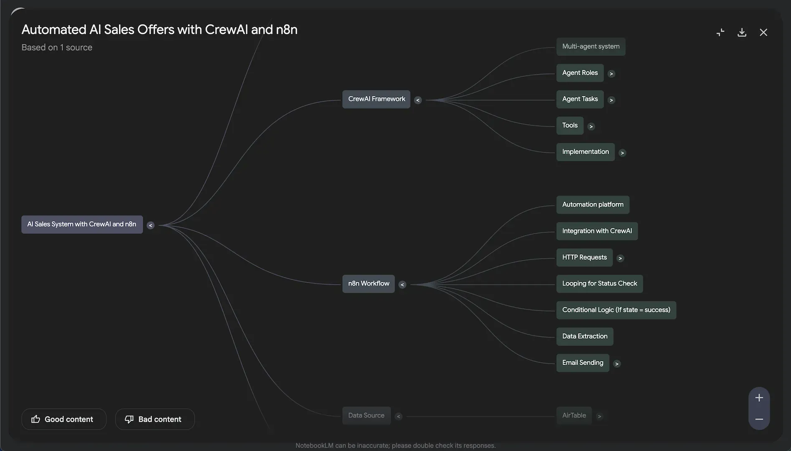This screenshot has width=791, height=451.
Task: Click the thumbs-down icon
Action: pyautogui.click(x=129, y=419)
